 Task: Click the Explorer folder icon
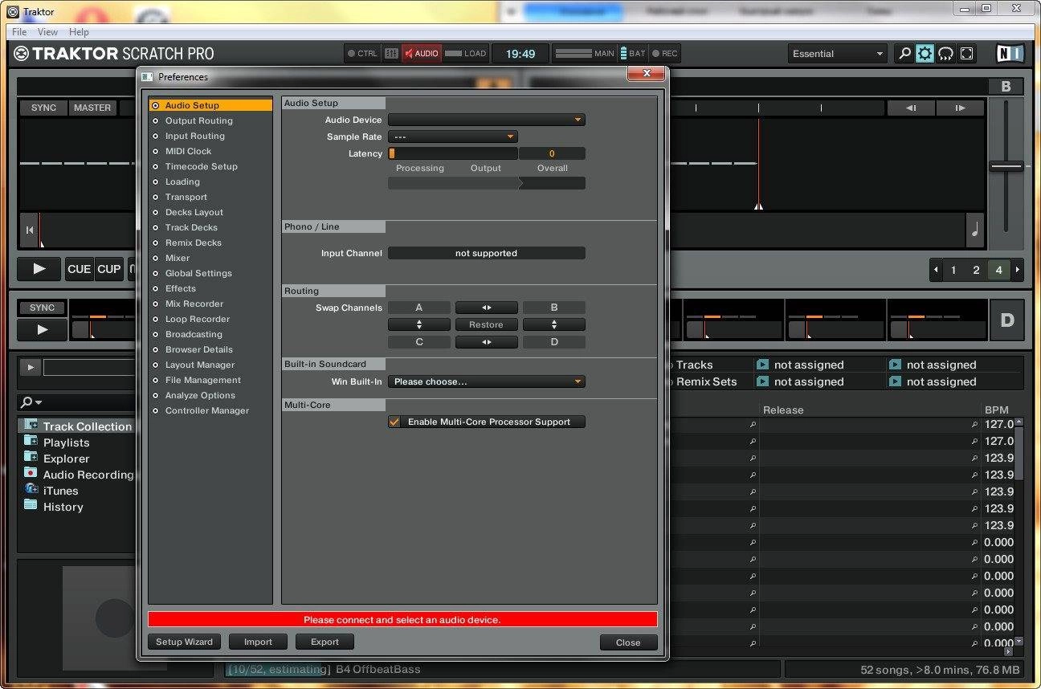tap(31, 457)
